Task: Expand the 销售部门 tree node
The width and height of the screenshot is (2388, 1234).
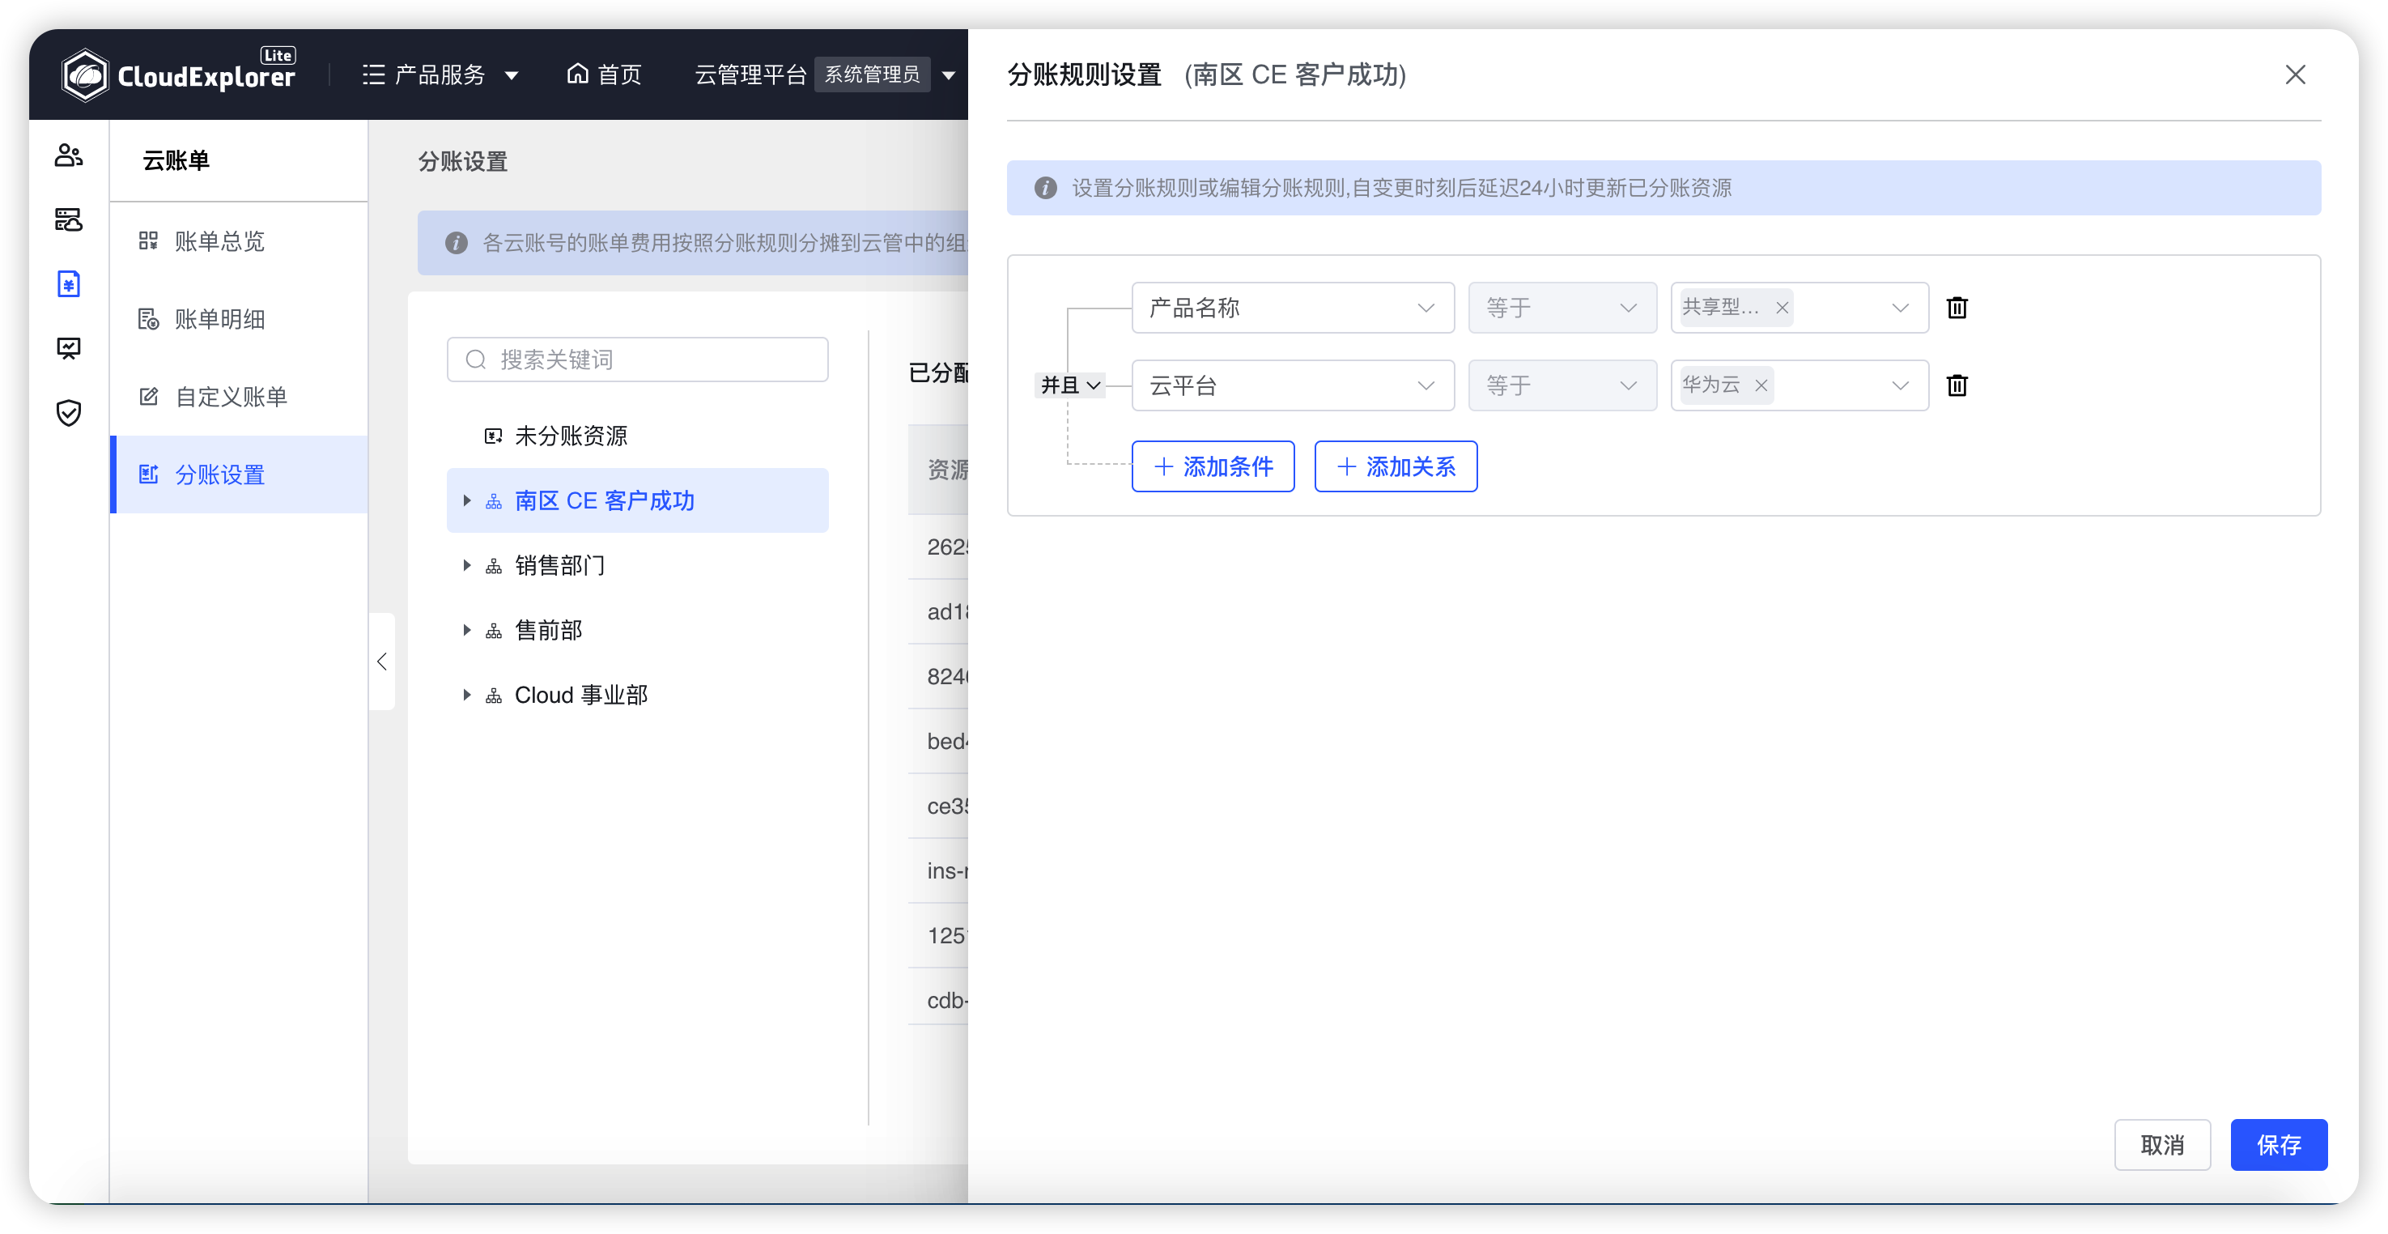Action: (x=467, y=565)
